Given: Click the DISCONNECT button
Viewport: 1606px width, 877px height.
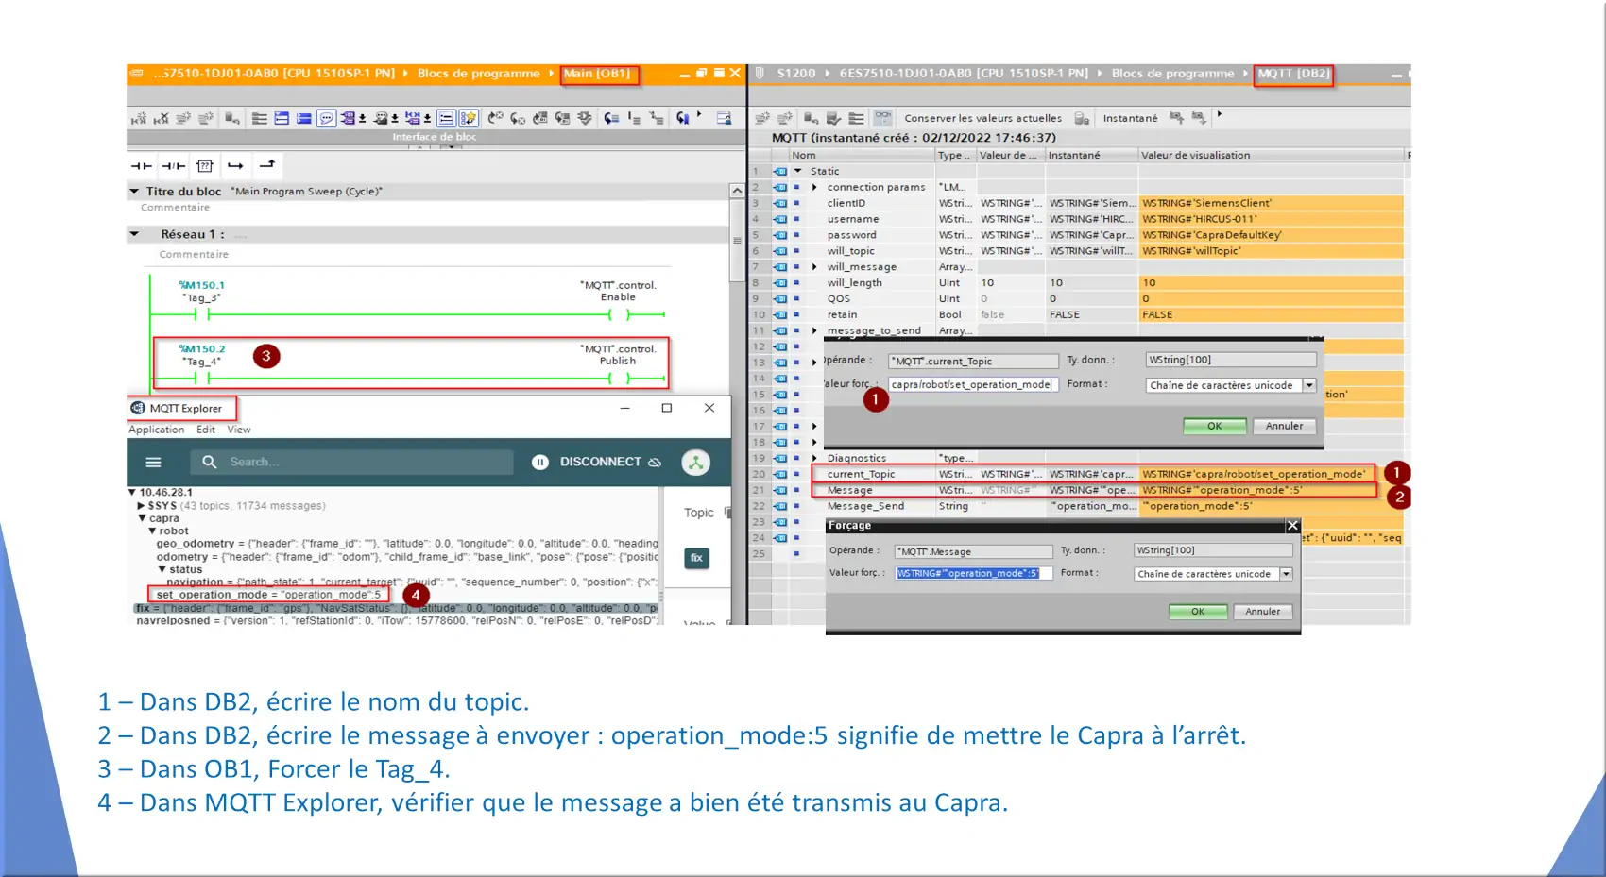Looking at the screenshot, I should click(610, 462).
